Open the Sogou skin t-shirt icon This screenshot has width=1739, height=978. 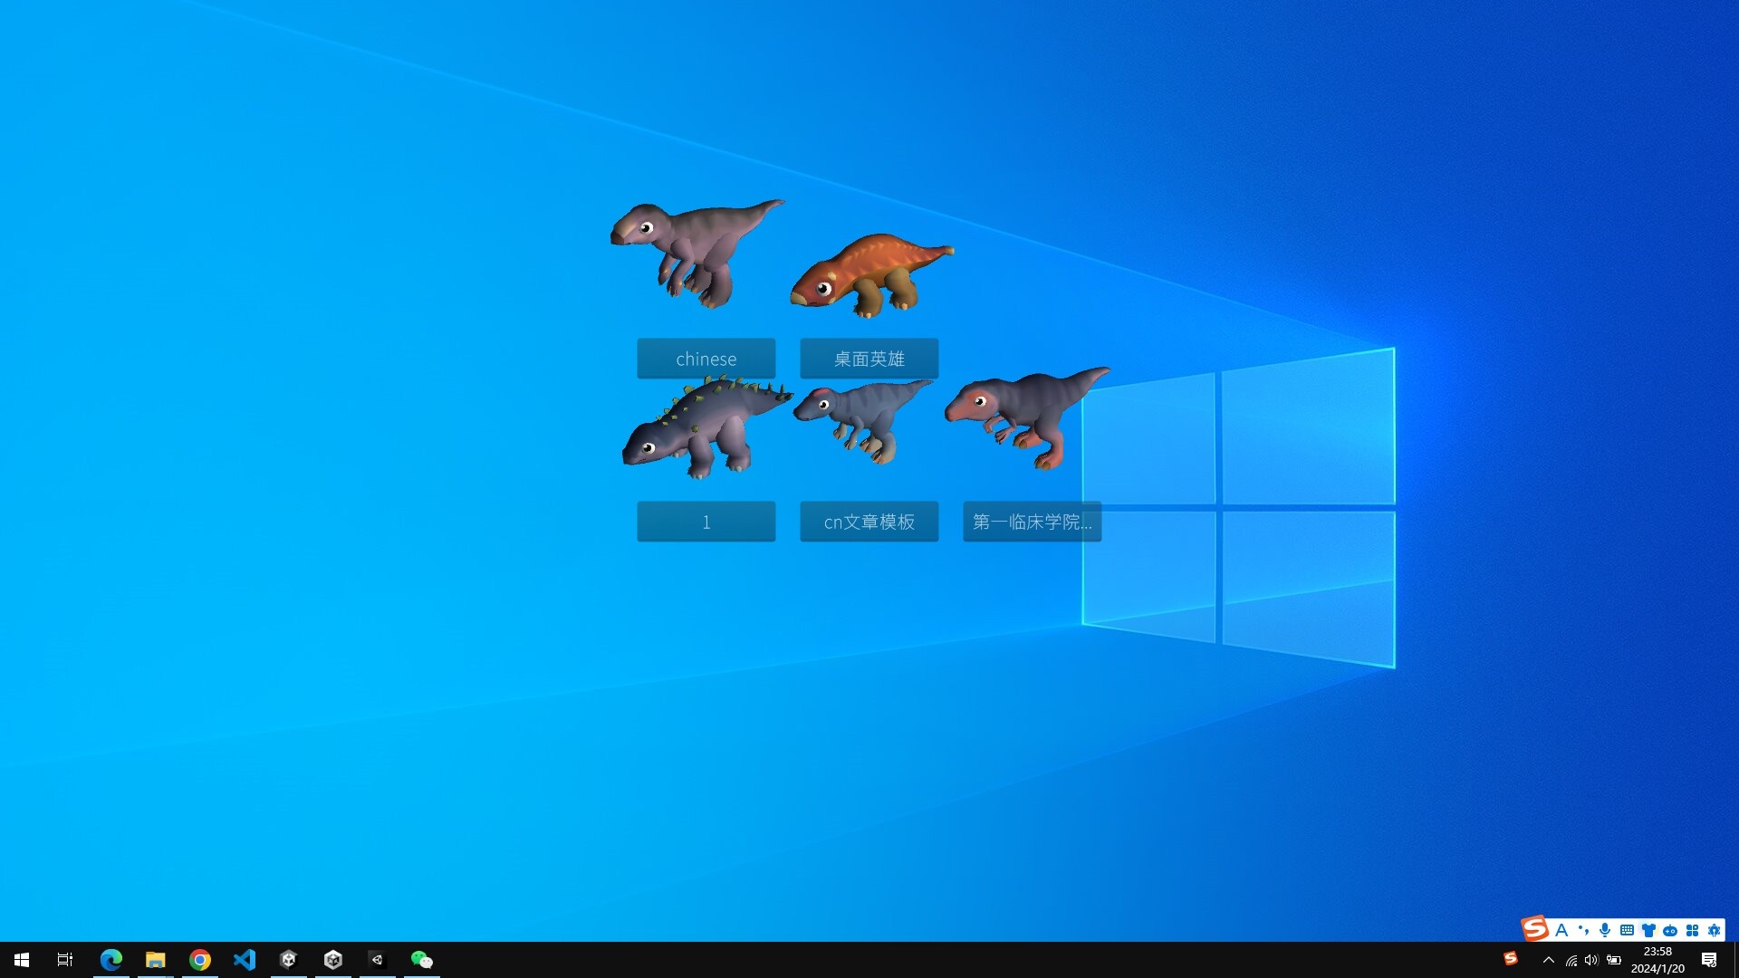coord(1648,930)
